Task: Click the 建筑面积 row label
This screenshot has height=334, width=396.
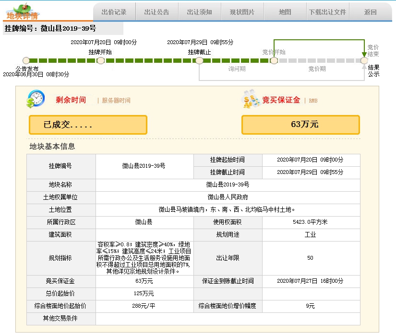Action: (60, 235)
